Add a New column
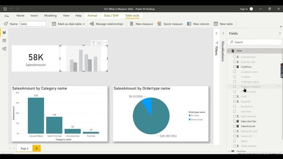 tap(198, 24)
